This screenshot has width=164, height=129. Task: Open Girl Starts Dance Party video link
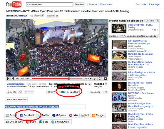point(140,63)
